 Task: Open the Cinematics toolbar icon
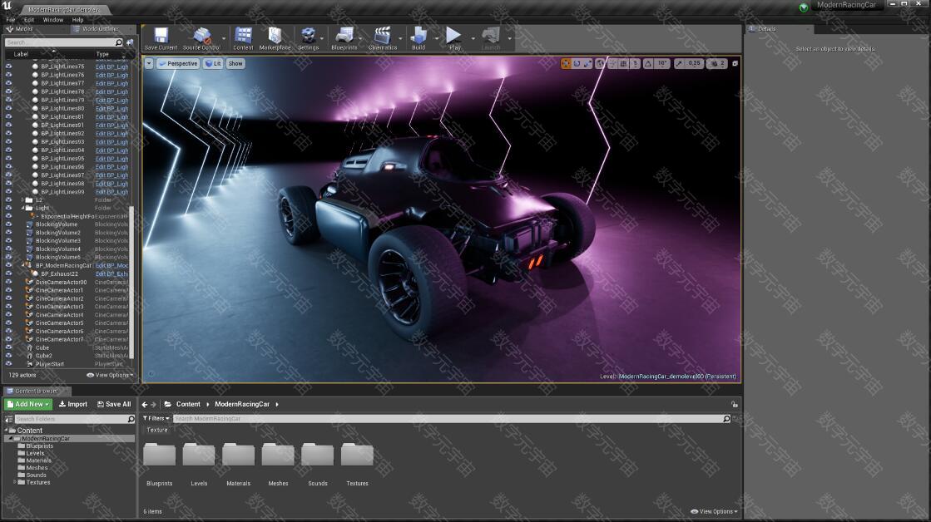tap(382, 37)
